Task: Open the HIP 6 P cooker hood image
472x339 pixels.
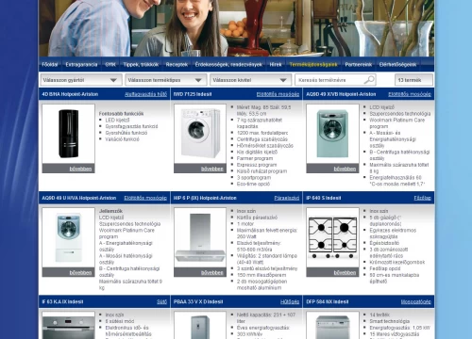Action: pos(200,237)
